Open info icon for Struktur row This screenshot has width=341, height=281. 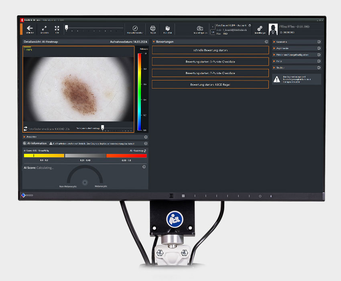pyautogui.click(x=319, y=68)
